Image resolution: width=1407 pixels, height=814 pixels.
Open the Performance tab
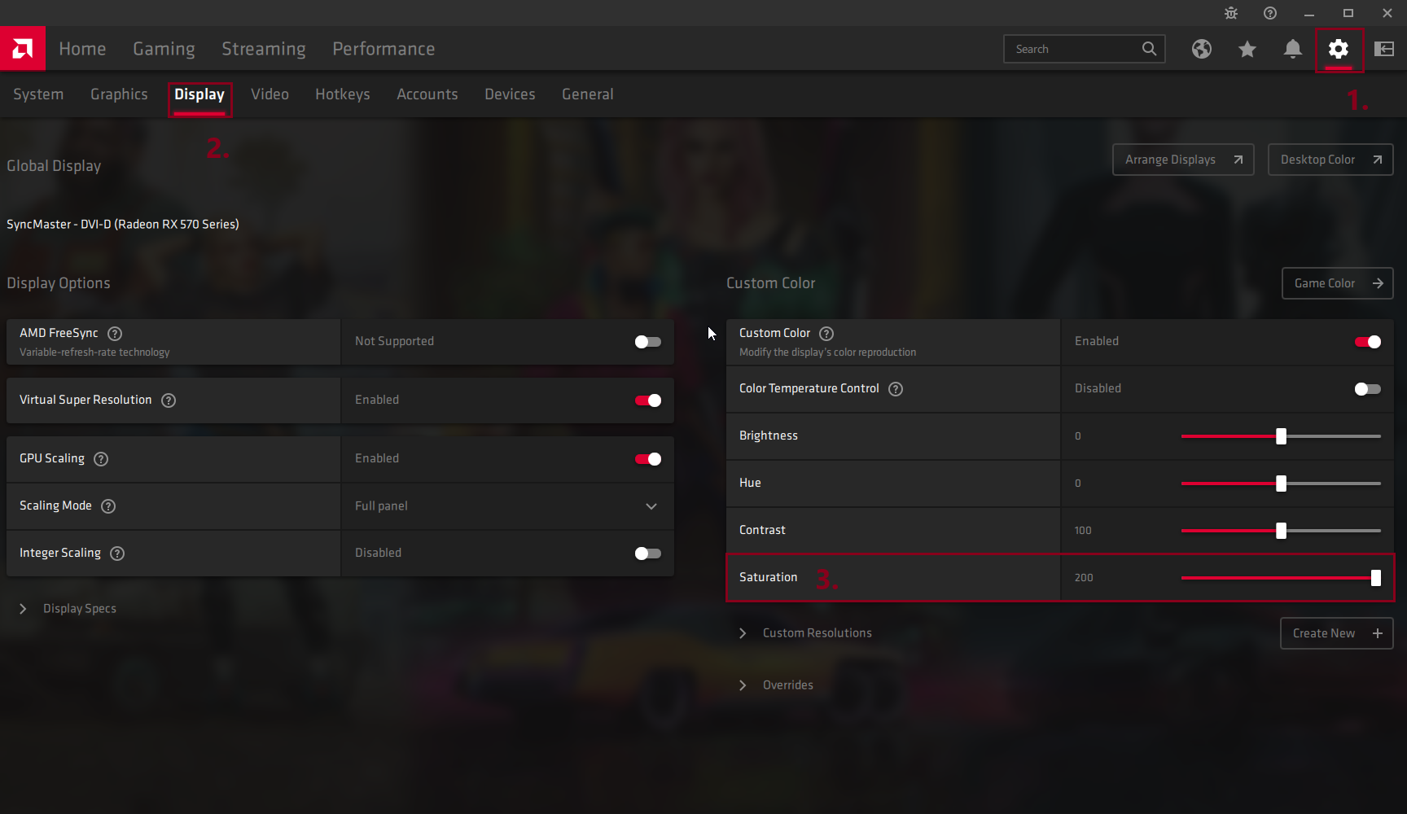(384, 49)
